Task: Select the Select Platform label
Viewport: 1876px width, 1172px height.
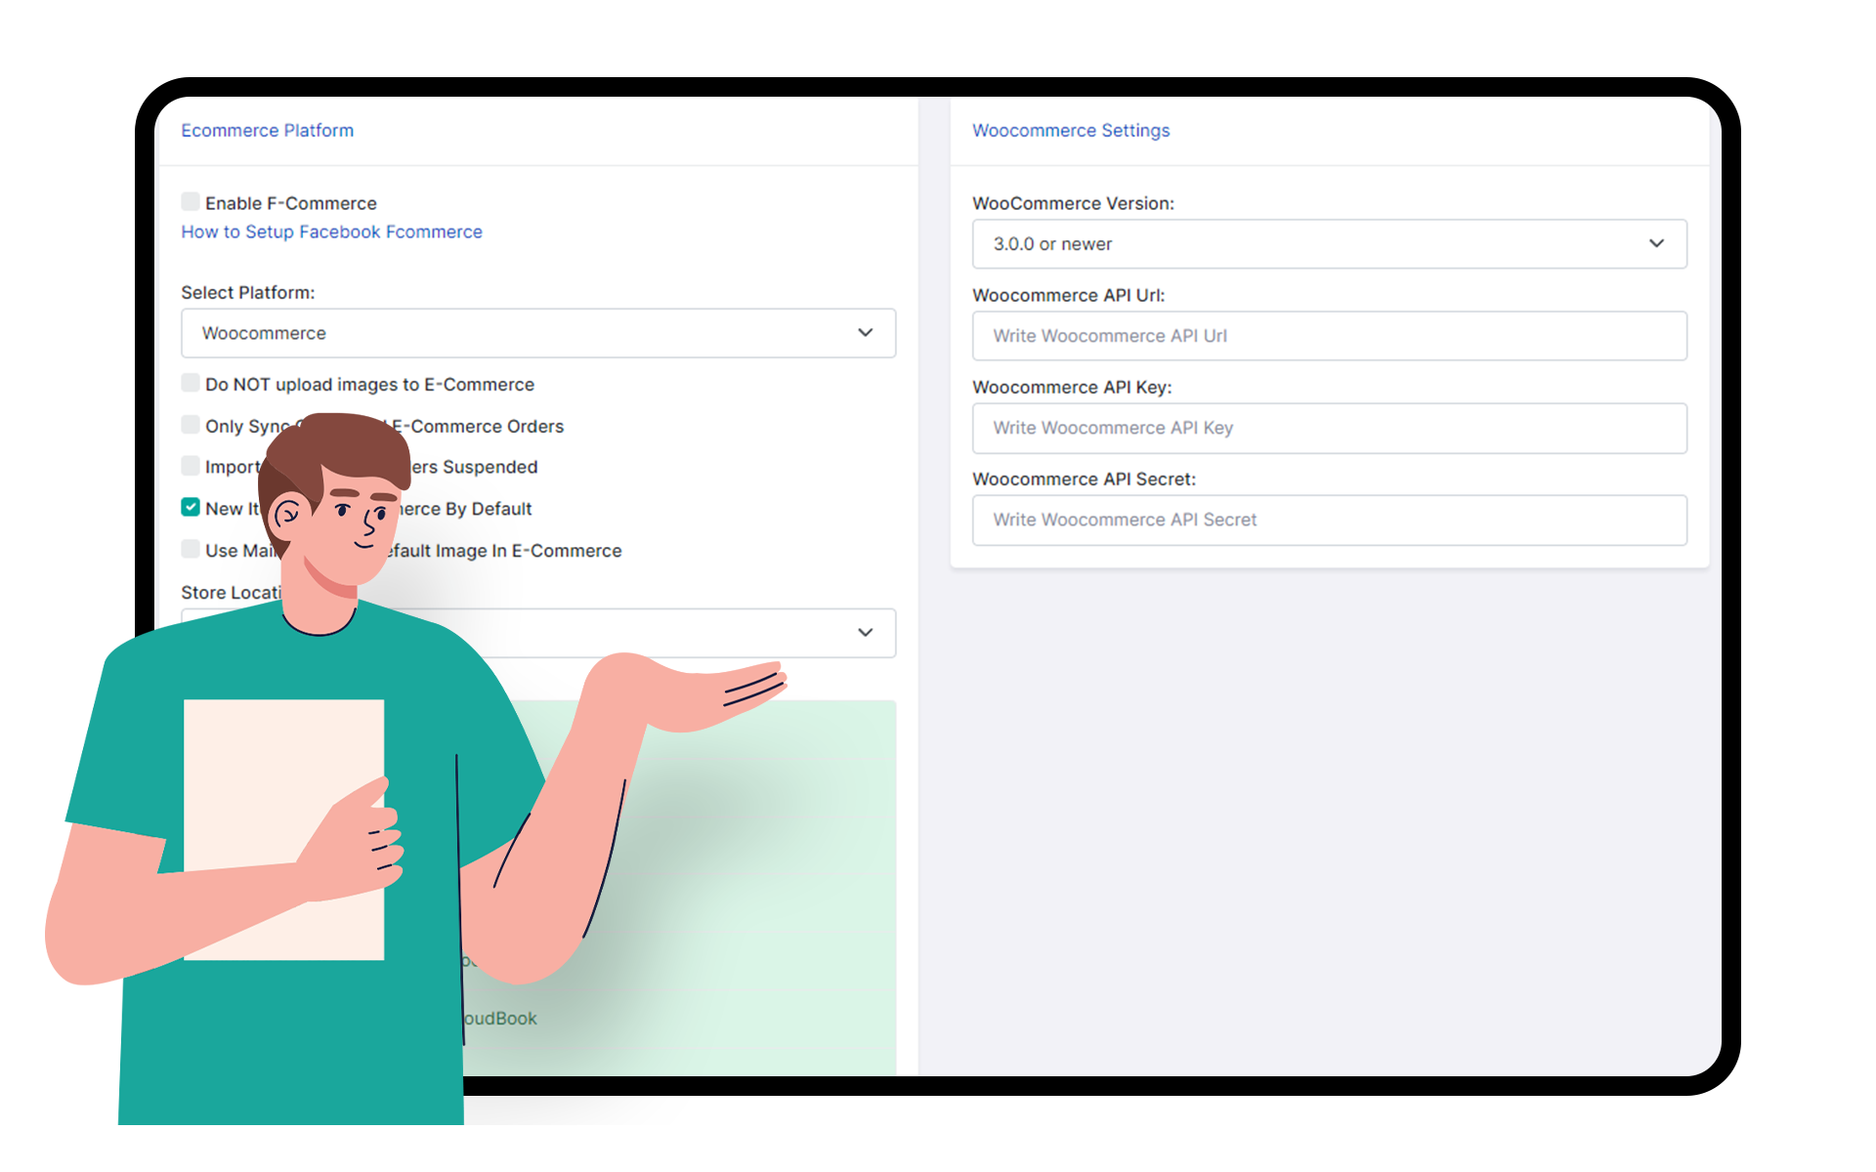Action: [248, 292]
